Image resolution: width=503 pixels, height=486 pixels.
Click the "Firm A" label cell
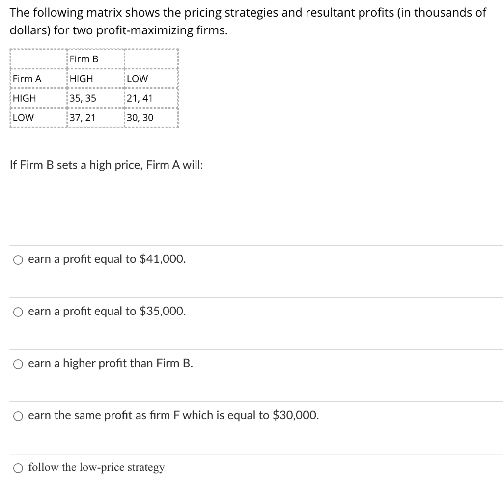pyautogui.click(x=27, y=78)
